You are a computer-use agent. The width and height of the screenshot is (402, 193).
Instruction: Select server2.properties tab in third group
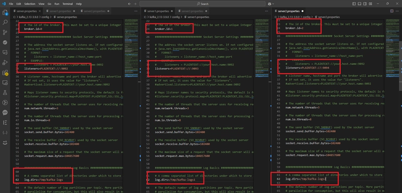point(289,11)
